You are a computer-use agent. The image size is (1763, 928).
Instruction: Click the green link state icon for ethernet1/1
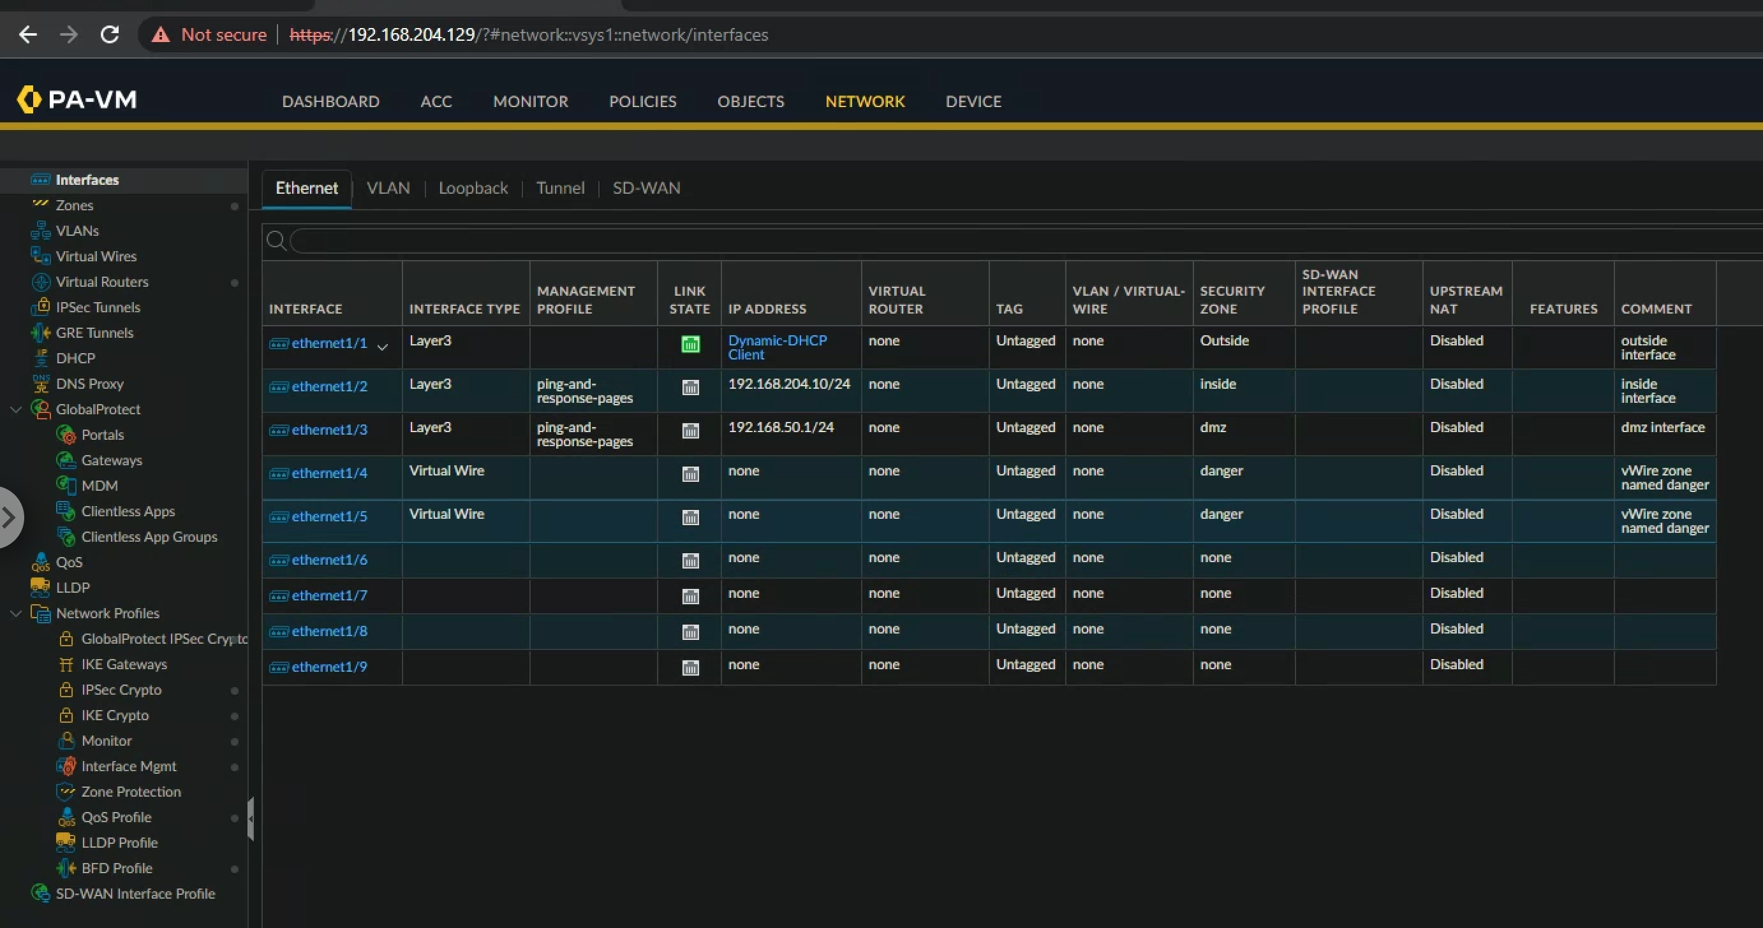[x=690, y=344]
